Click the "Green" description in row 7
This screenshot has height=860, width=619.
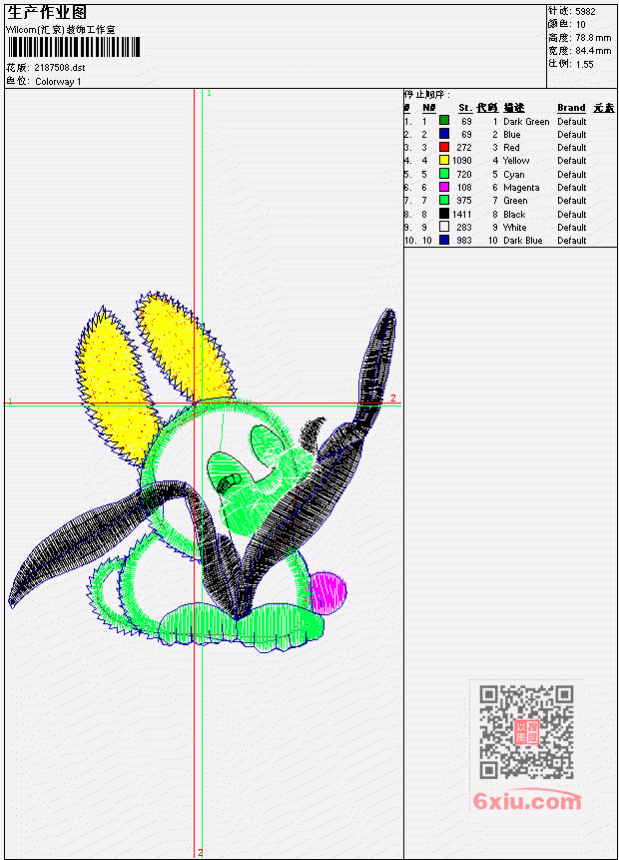click(515, 201)
